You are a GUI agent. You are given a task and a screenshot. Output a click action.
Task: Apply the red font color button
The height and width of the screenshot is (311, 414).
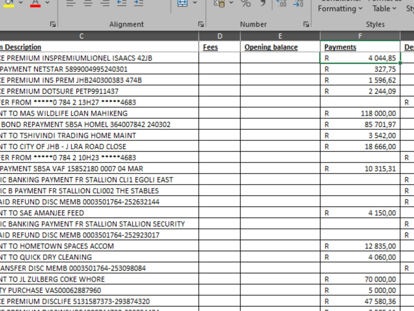point(35,3)
